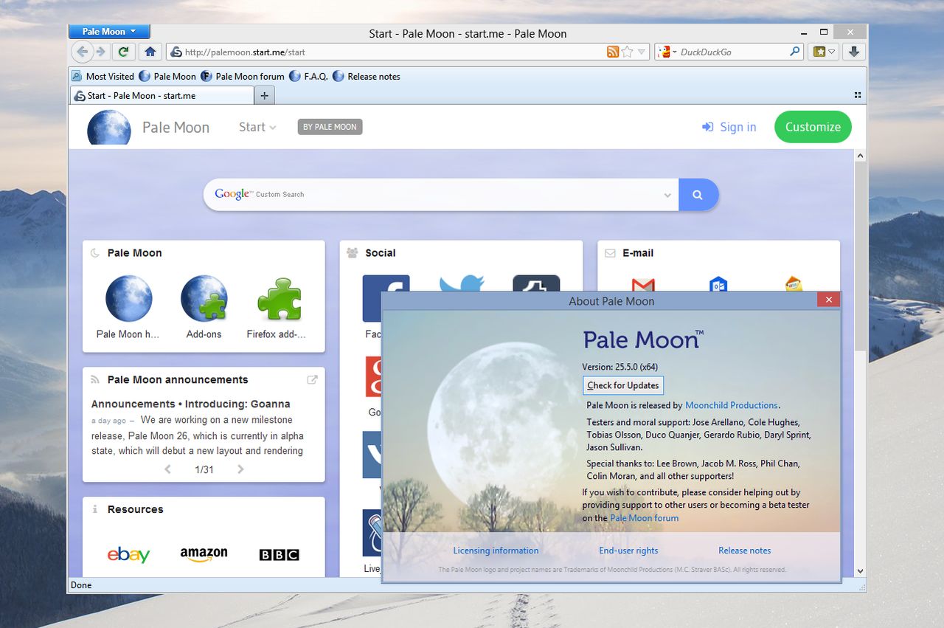This screenshot has width=944, height=628.
Task: Sign in to start.me
Action: coord(729,127)
